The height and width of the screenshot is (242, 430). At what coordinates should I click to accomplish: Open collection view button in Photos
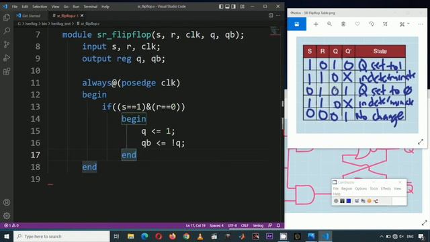tap(297, 24)
